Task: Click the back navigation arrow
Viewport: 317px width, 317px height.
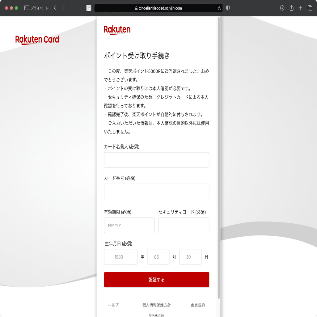Action: 55,8
